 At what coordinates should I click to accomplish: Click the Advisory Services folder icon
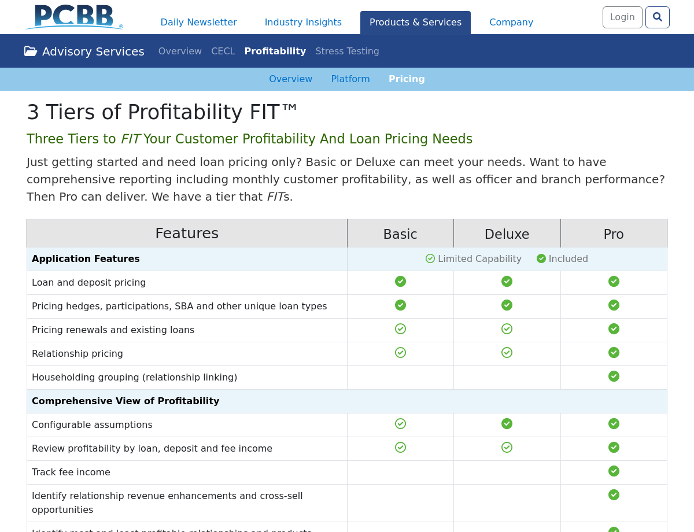pyautogui.click(x=31, y=51)
